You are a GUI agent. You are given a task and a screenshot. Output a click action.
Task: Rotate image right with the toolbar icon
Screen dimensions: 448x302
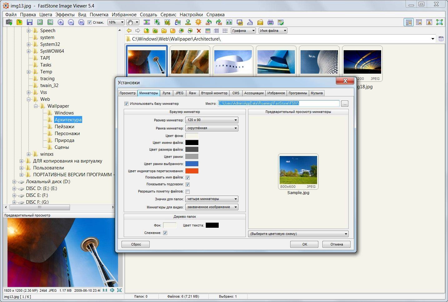click(x=219, y=22)
